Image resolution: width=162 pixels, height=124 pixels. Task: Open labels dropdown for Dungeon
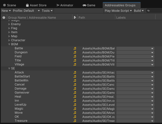[135, 53]
